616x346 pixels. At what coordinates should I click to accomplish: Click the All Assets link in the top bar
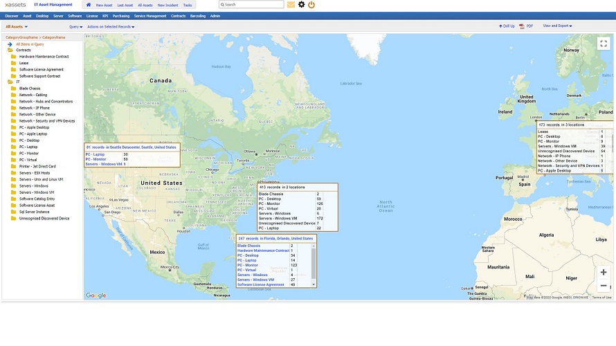pos(145,5)
